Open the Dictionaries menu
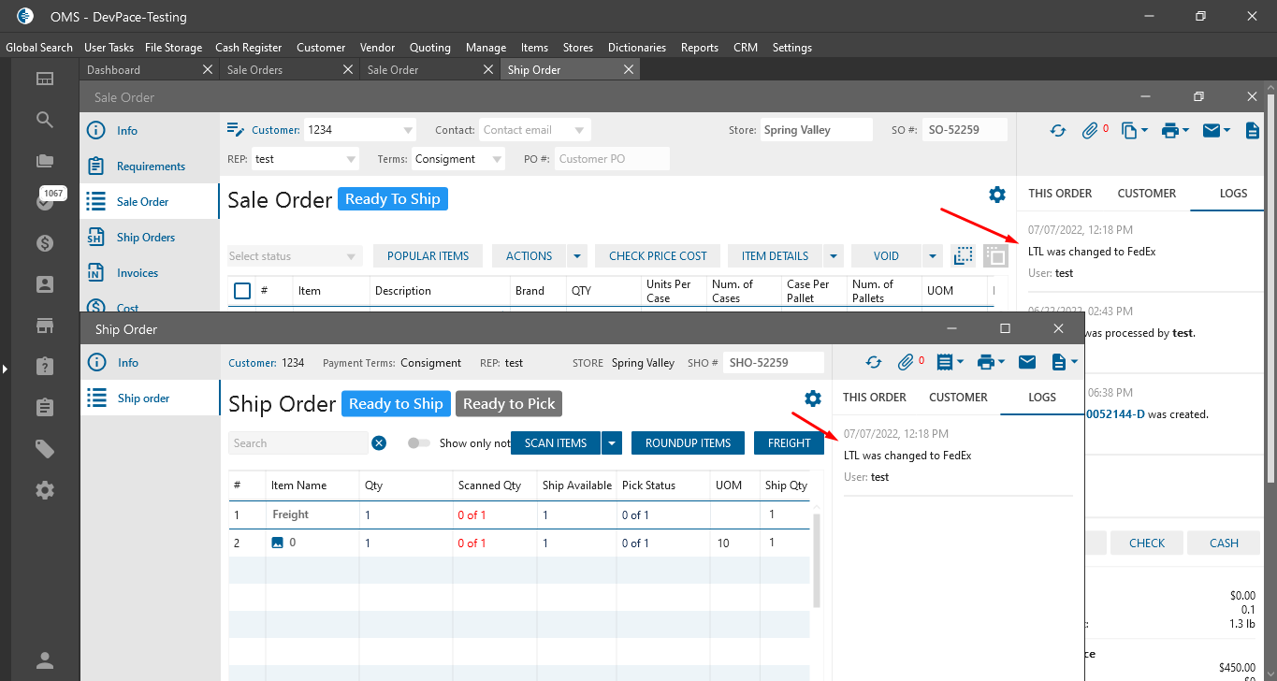1277x681 pixels. click(x=637, y=48)
